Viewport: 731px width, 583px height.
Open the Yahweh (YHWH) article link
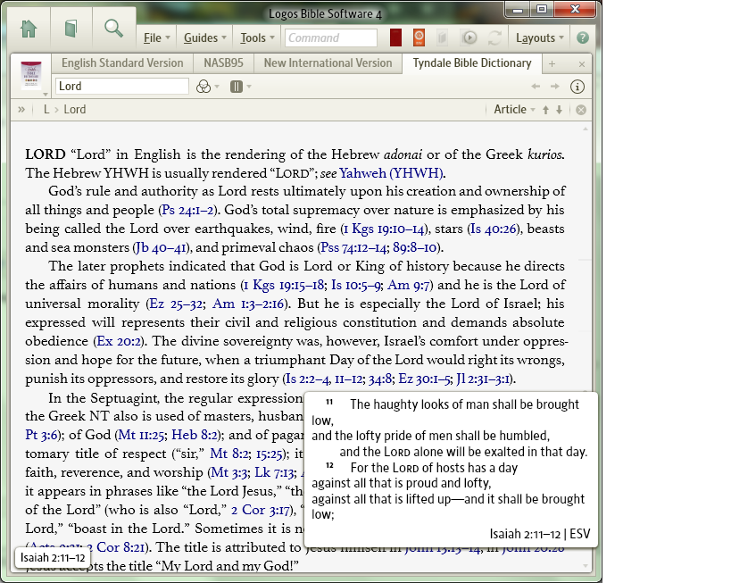coord(391,173)
